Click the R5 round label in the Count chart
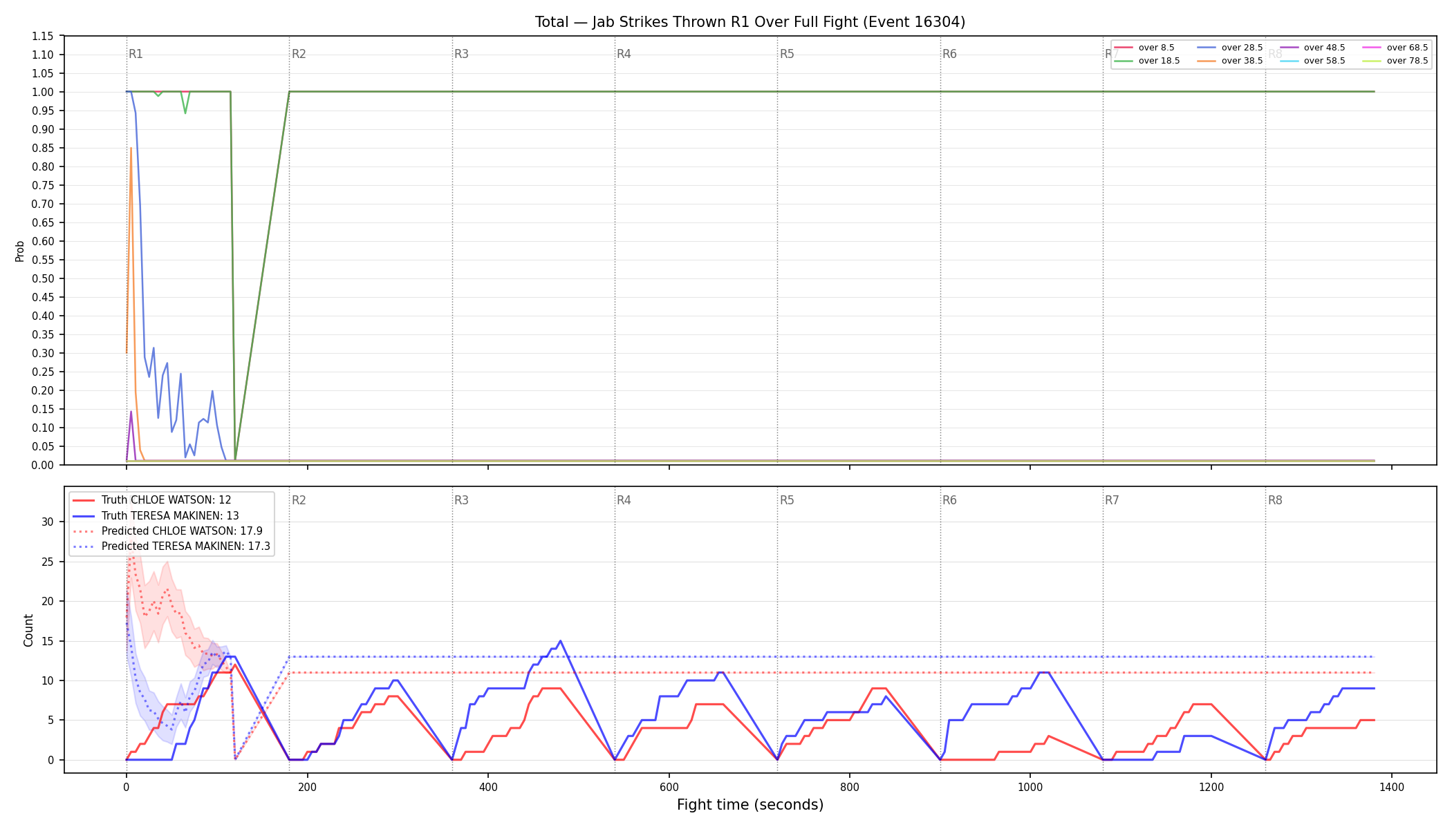The image size is (1452, 829). tap(787, 500)
